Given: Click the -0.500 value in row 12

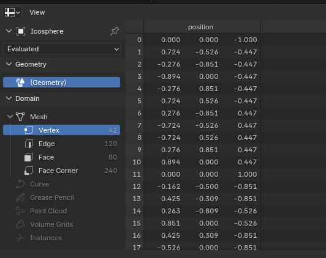Looking at the screenshot, I should [207, 186].
